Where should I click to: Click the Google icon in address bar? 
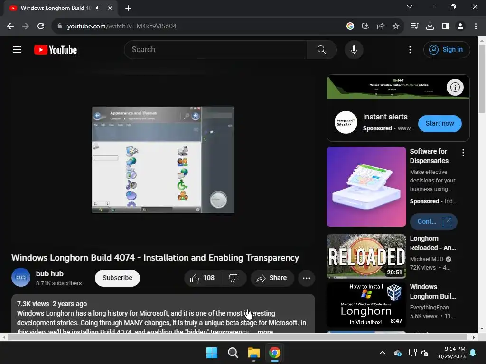coord(350,26)
